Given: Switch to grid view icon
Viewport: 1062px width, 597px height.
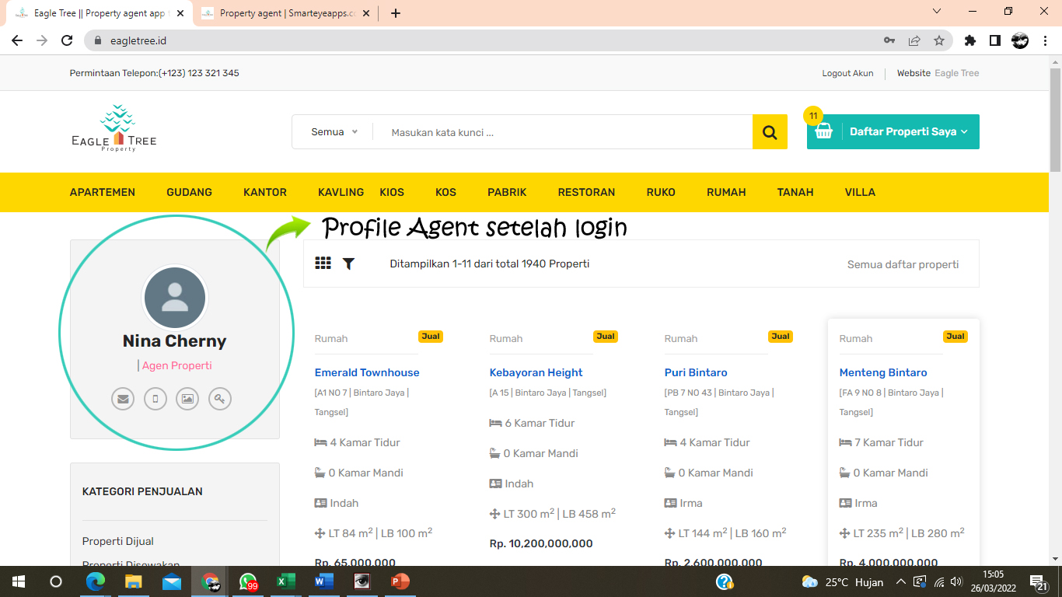Looking at the screenshot, I should [323, 264].
